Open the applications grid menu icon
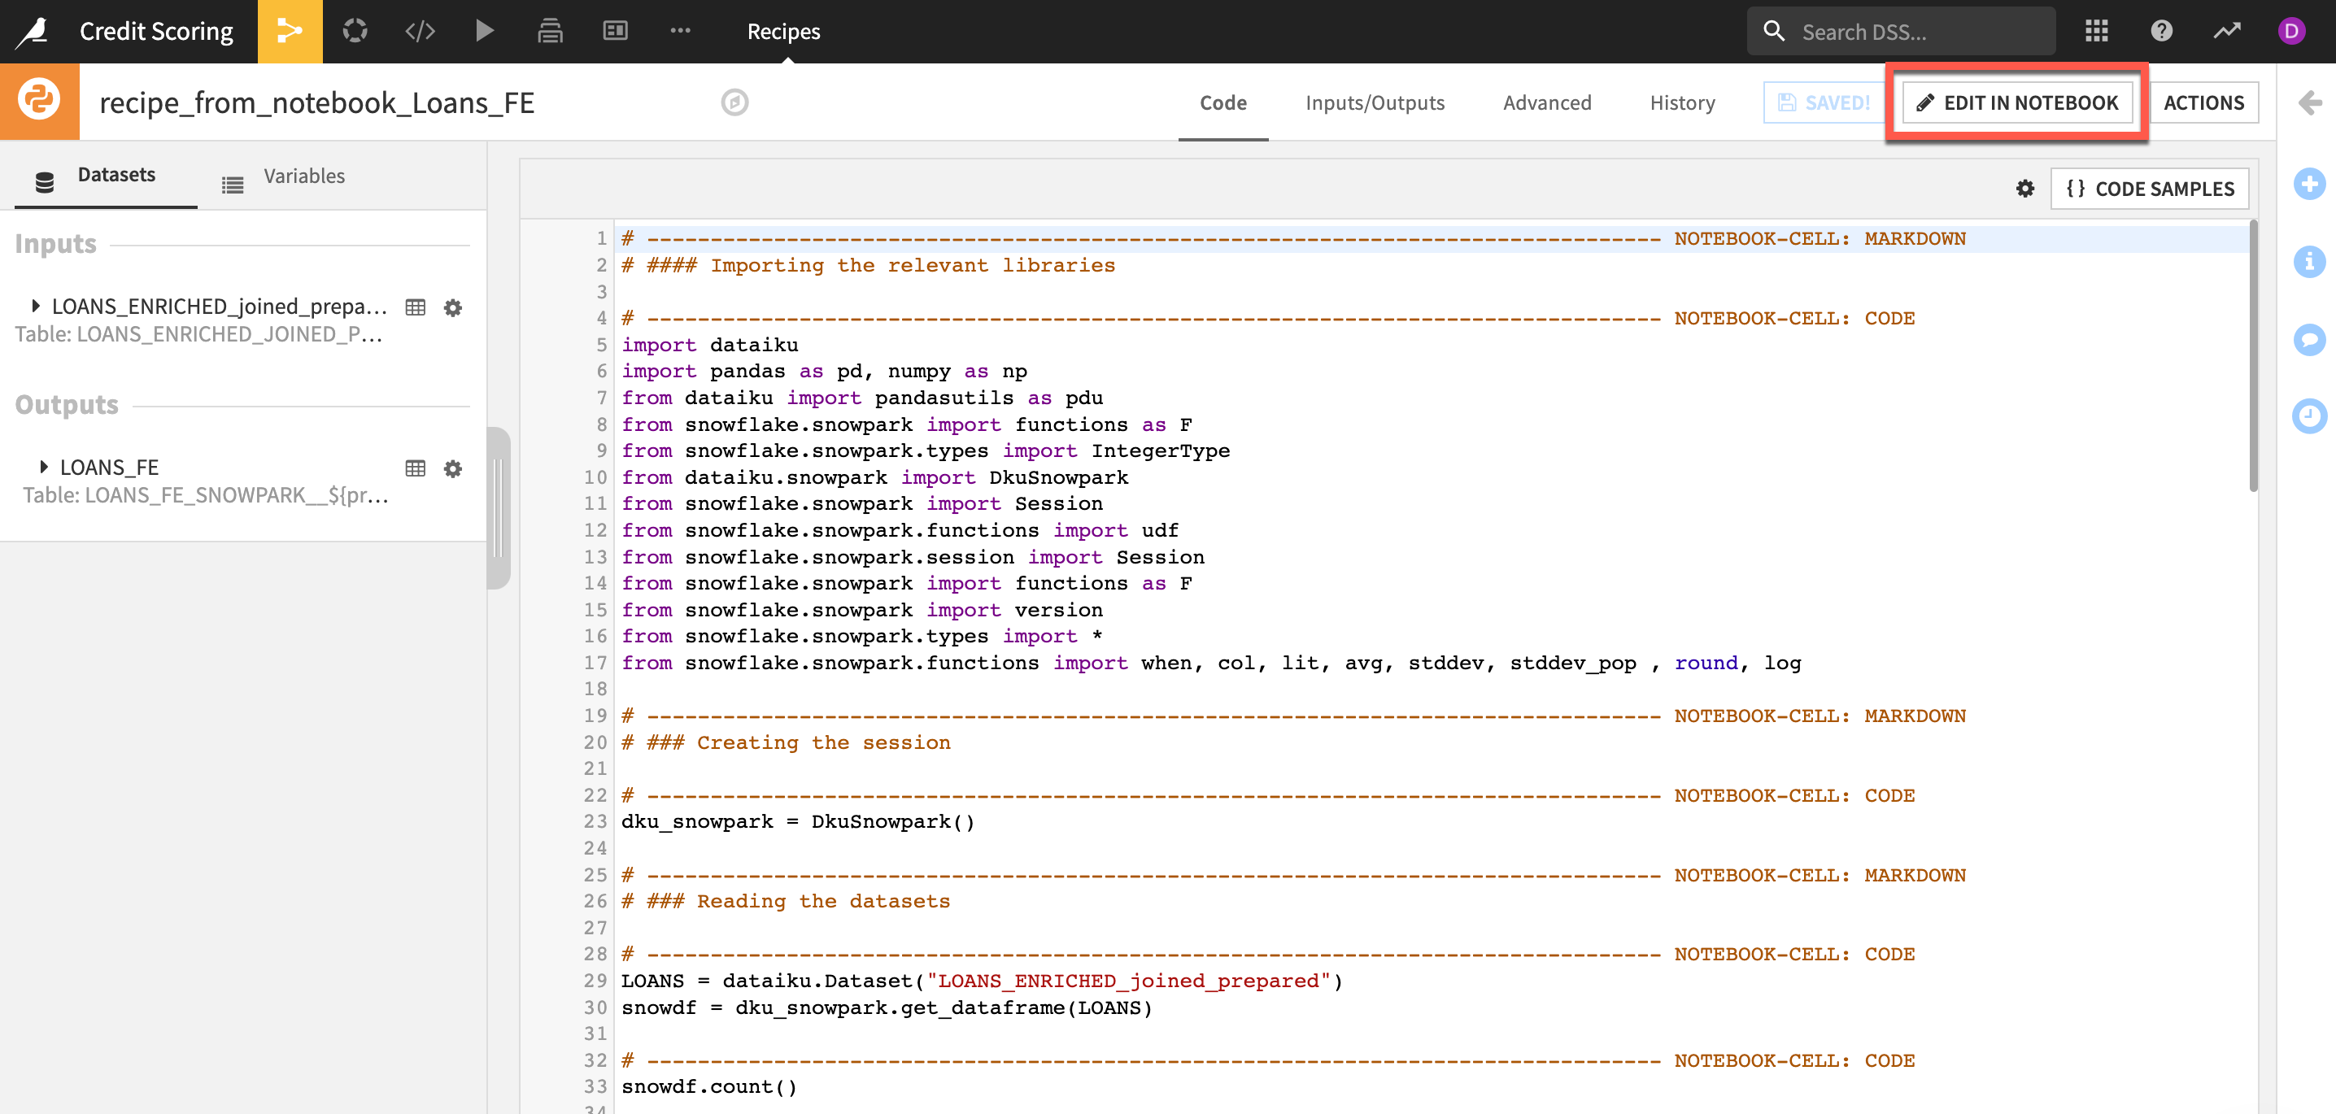Image resolution: width=2336 pixels, height=1114 pixels. 2096,31
